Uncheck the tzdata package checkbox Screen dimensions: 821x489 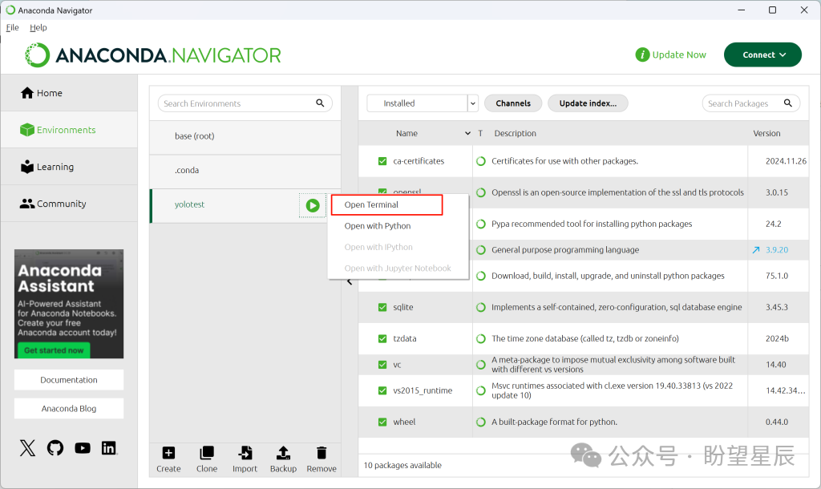[x=382, y=339]
